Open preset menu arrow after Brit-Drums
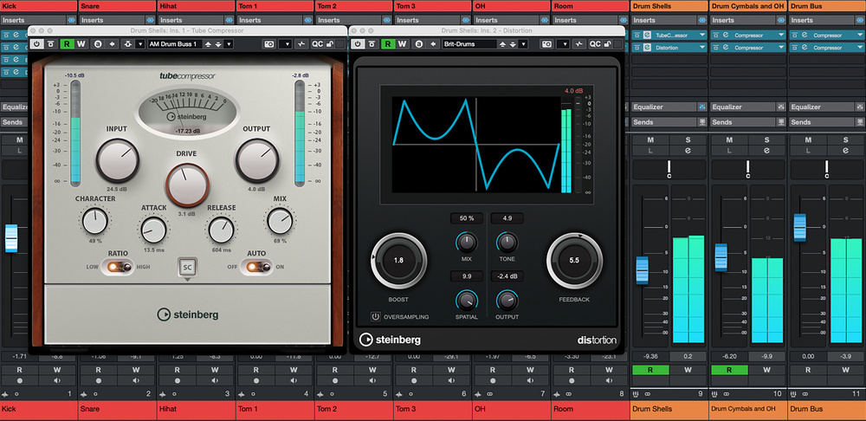The width and height of the screenshot is (866, 421). [x=523, y=43]
